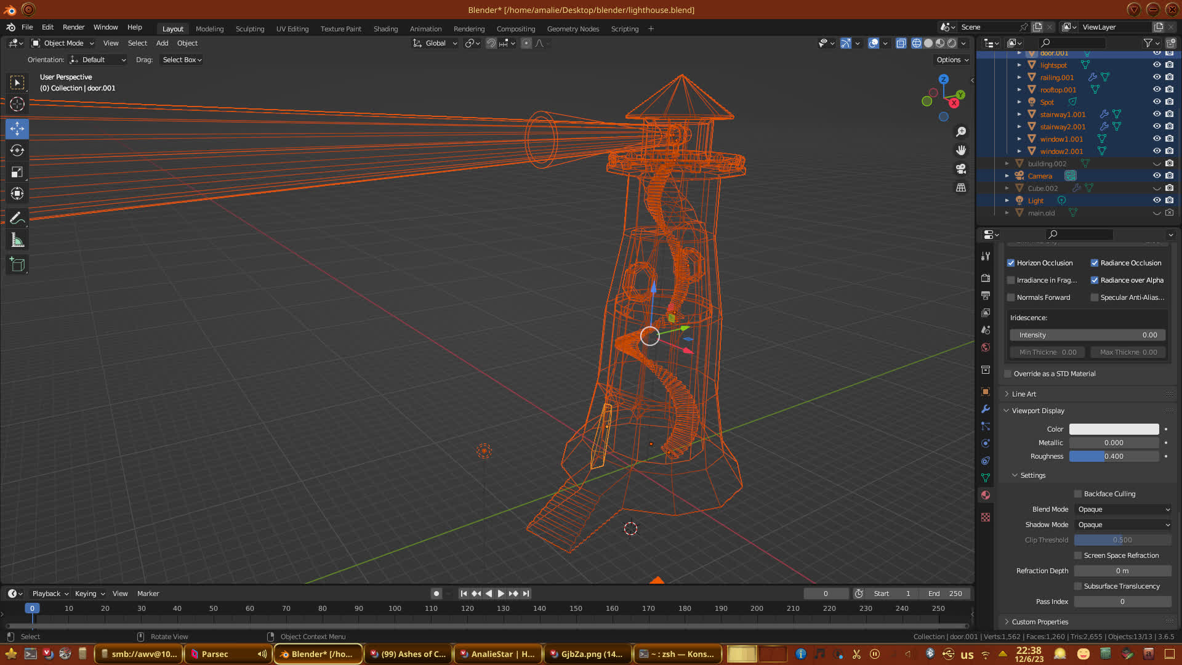Screen dimensions: 1182x665
Task: Click the Viewport Display Color swatch
Action: coord(1114,429)
